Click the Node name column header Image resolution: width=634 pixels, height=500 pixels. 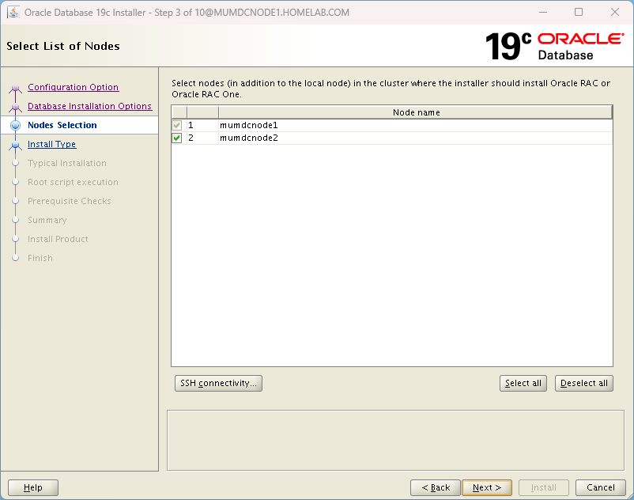click(416, 113)
